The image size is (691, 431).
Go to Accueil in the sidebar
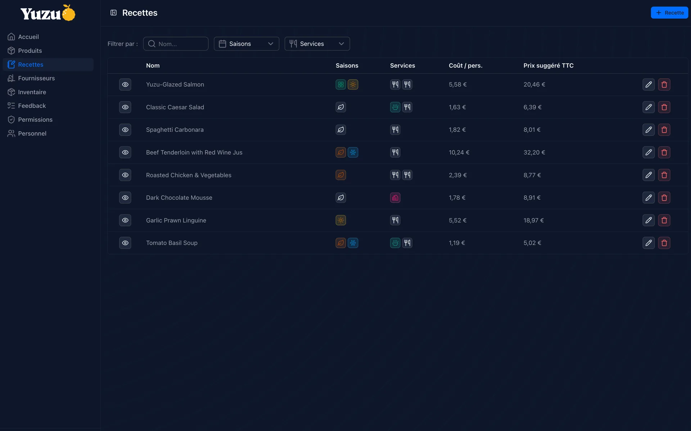pyautogui.click(x=48, y=37)
